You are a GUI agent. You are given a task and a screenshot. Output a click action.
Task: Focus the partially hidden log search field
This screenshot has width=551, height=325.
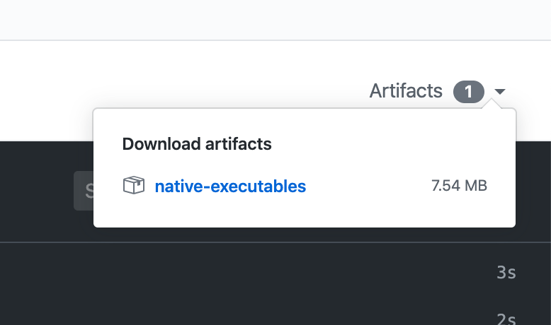tap(84, 190)
